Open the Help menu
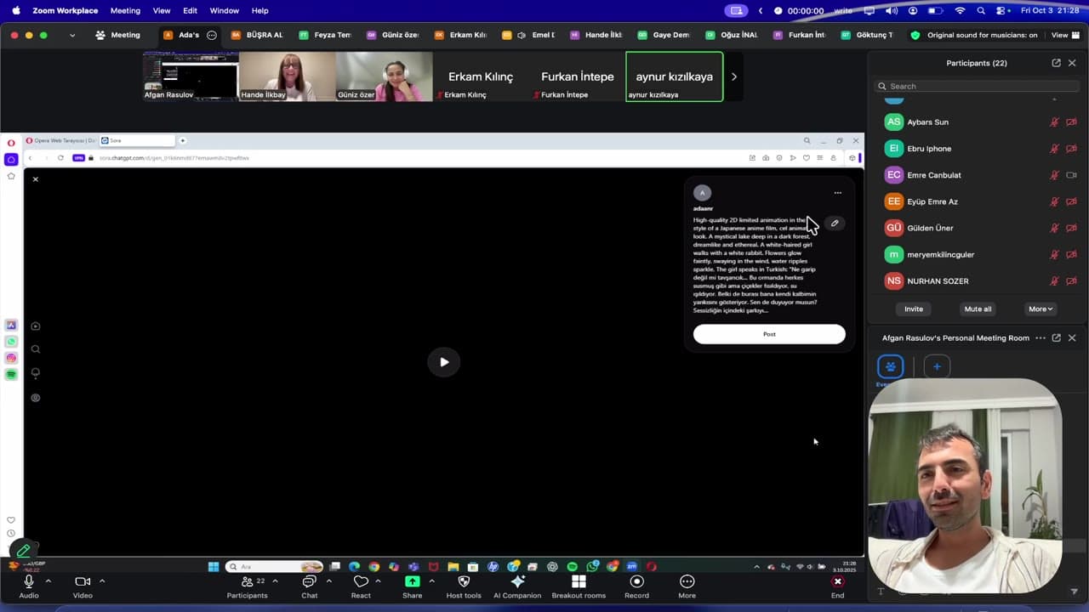 point(260,11)
